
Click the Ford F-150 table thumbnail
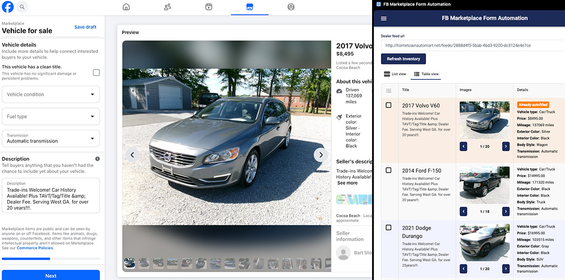(485, 185)
